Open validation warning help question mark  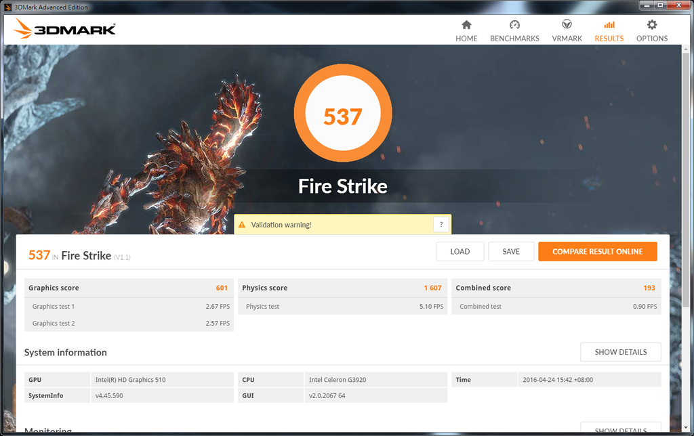click(x=441, y=225)
